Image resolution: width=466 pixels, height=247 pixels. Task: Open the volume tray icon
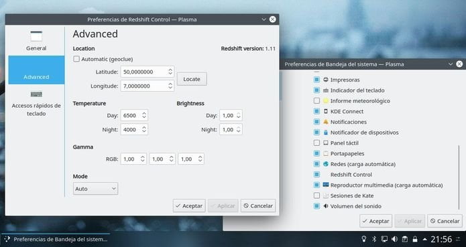(395, 239)
